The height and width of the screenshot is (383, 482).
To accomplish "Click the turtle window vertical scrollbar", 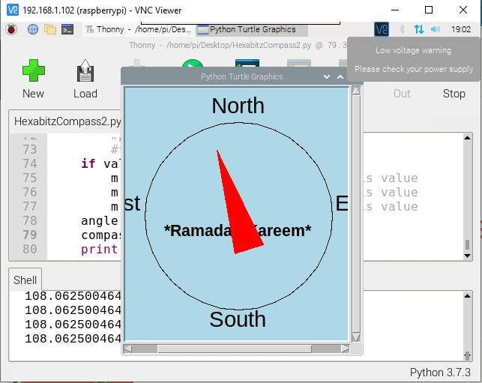I will [x=356, y=214].
